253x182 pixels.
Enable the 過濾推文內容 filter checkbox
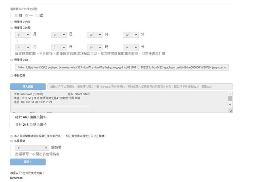pyautogui.click(x=12, y=22)
